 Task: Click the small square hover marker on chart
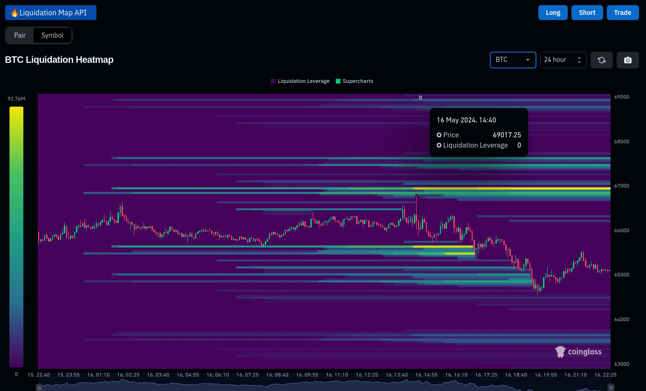tap(420, 98)
